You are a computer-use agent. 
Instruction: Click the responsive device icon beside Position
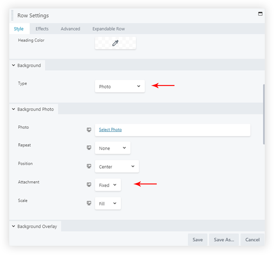89,166
